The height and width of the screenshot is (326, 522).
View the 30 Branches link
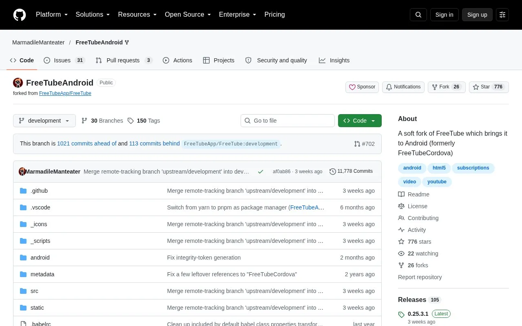(x=102, y=121)
